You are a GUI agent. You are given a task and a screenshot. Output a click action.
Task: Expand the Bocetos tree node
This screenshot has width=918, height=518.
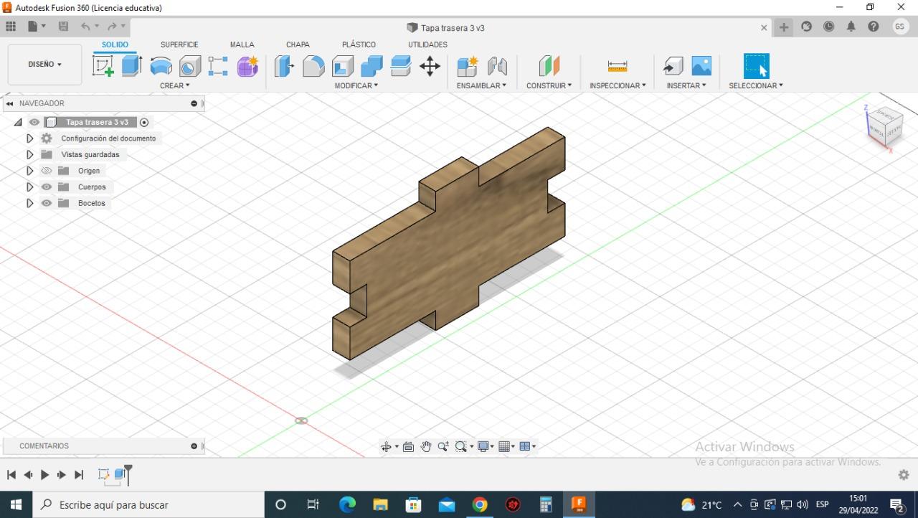(29, 203)
